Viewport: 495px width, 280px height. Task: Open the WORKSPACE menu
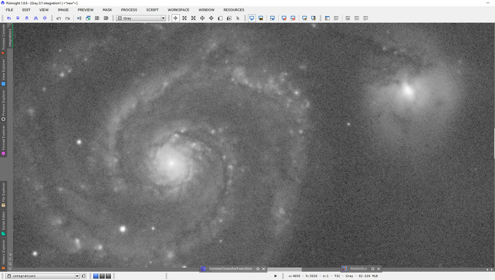coord(178,10)
